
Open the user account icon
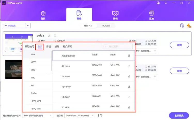coord(158,3)
